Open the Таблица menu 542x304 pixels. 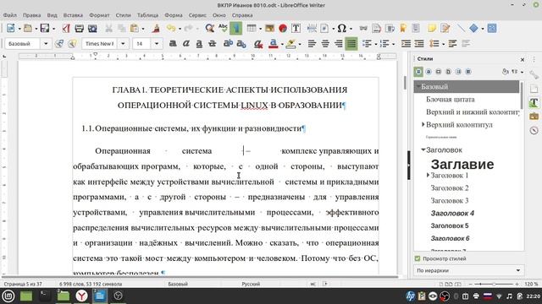point(147,15)
